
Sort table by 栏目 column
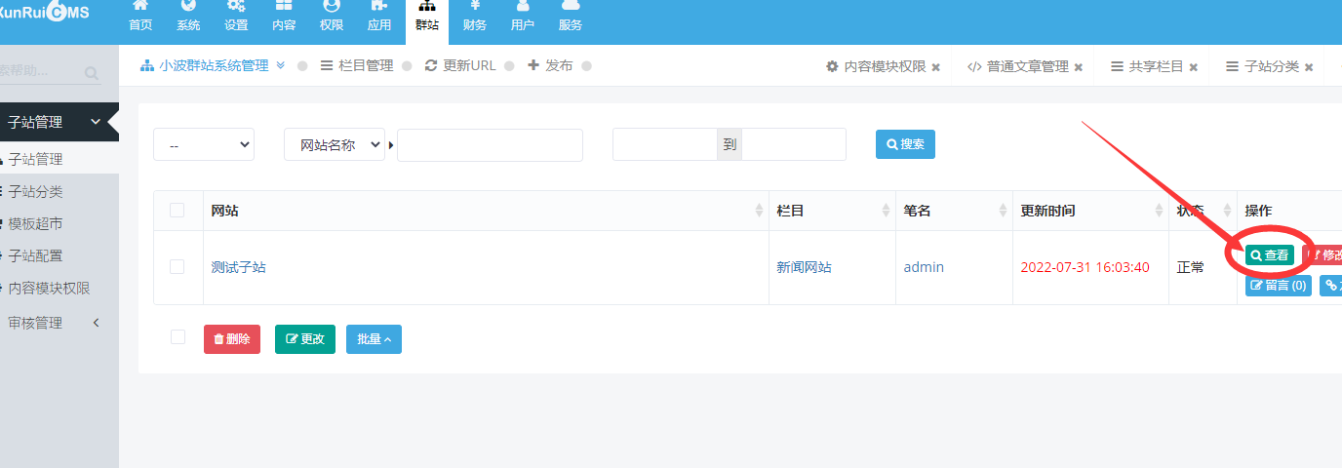point(832,211)
